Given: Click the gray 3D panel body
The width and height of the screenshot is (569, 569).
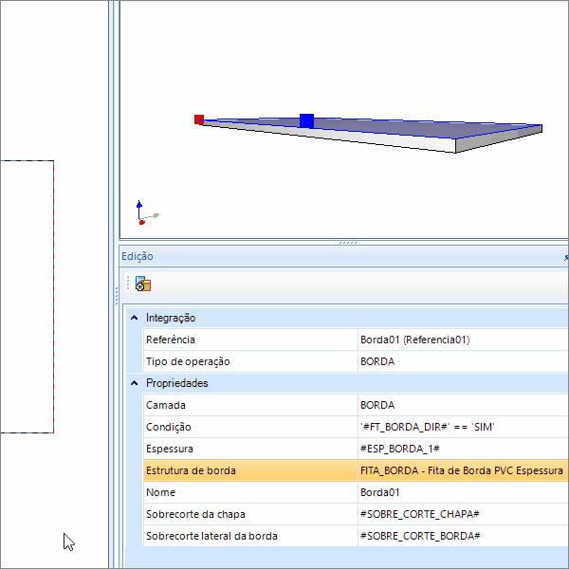Looking at the screenshot, I should [x=370, y=133].
